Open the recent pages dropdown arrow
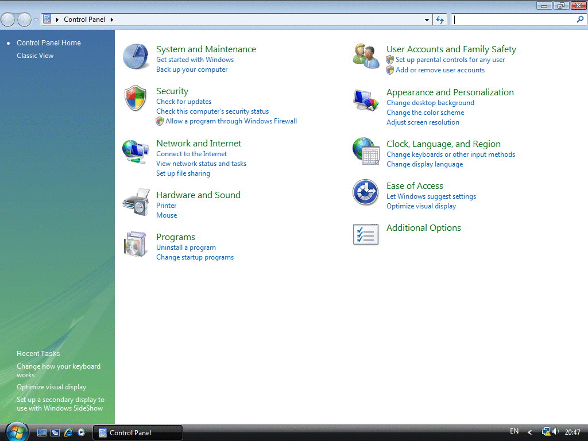 [36, 20]
